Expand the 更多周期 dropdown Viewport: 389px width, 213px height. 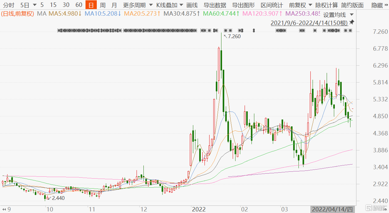pos(151,5)
